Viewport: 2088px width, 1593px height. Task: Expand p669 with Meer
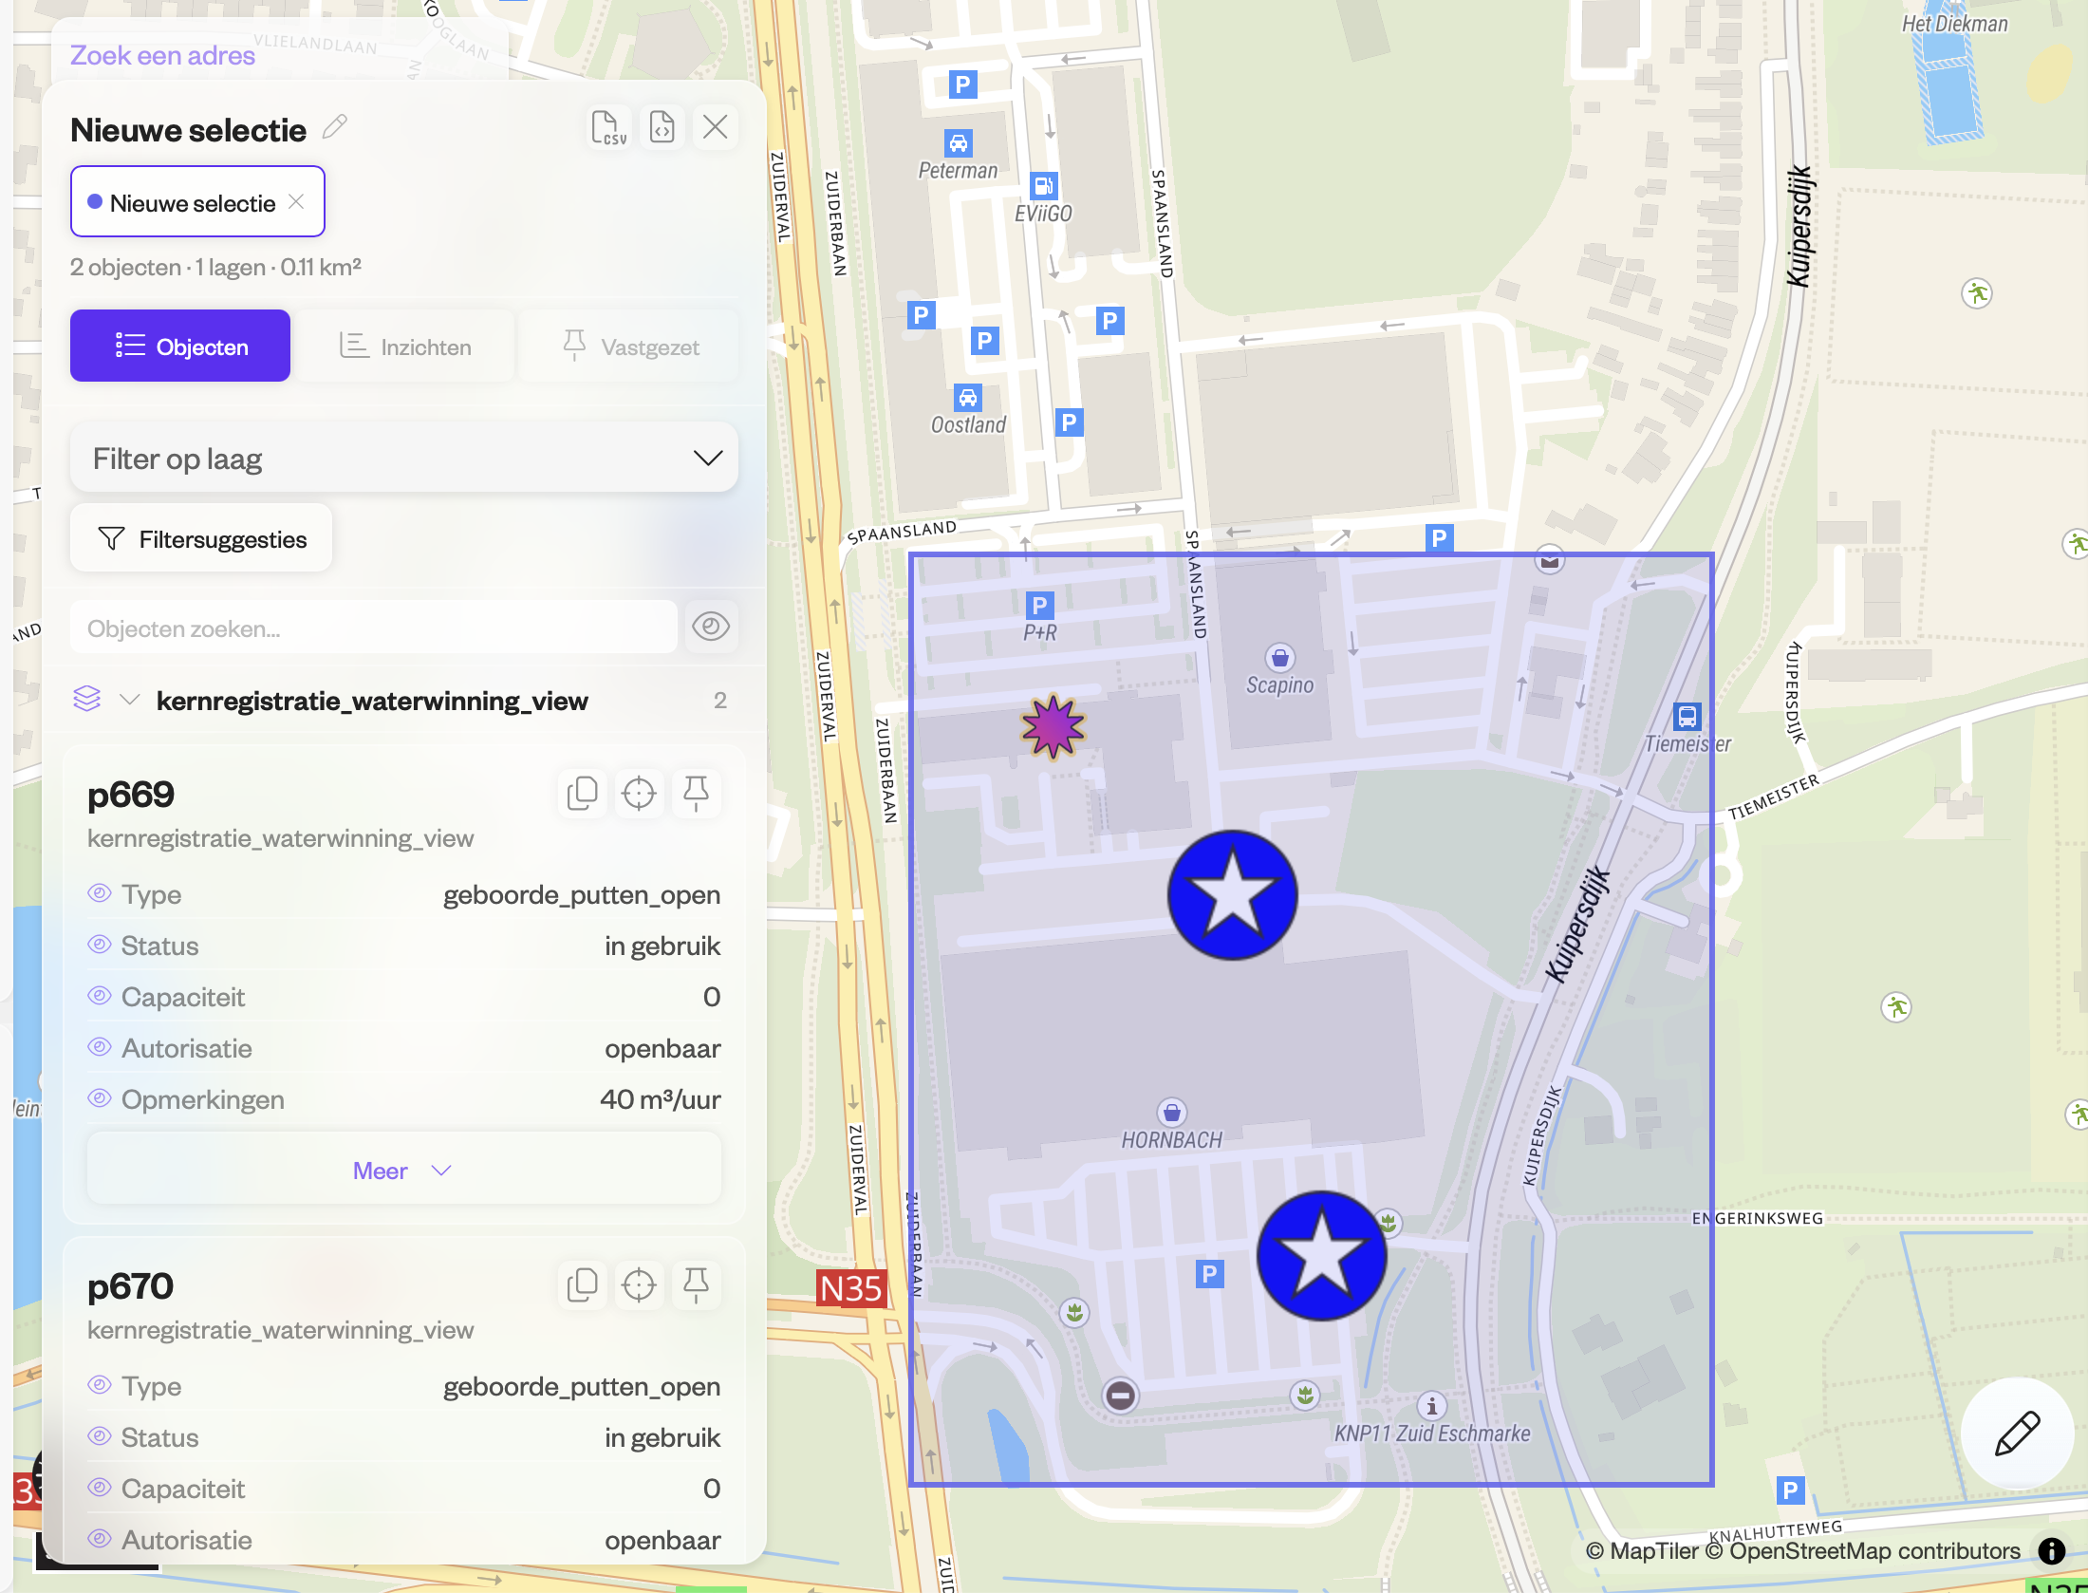404,1171
